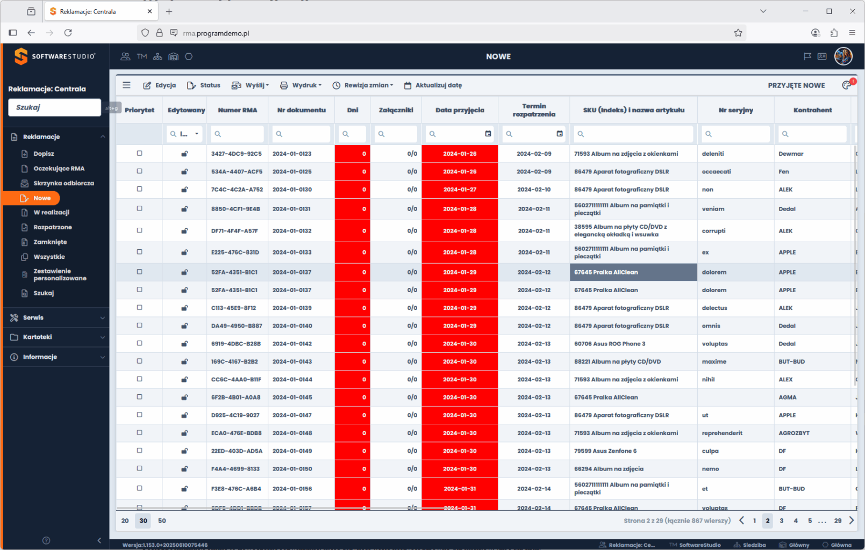Tick the checkbox for RMA 3427-4DC9-92C5
This screenshot has width=865, height=550.
(x=139, y=154)
